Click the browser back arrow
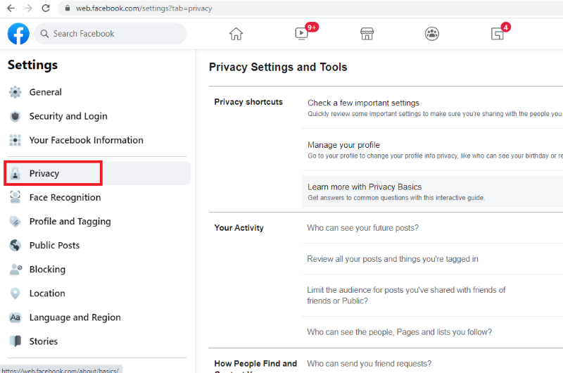The image size is (563, 373). [x=11, y=8]
